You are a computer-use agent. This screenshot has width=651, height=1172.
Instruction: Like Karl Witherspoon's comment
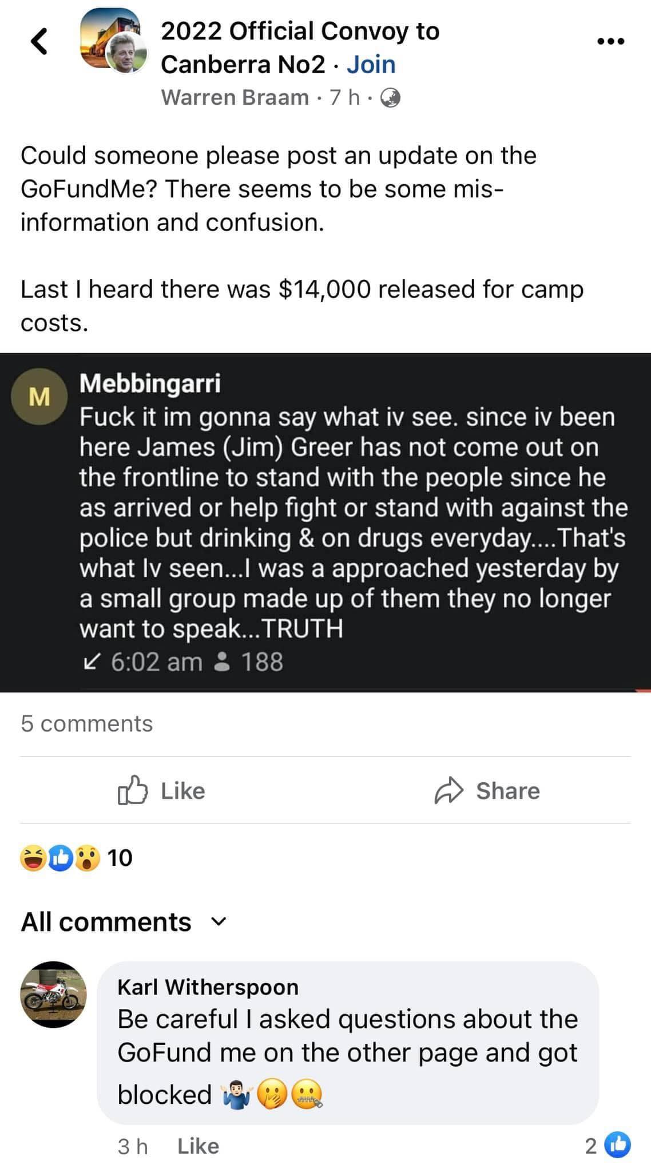[198, 1146]
